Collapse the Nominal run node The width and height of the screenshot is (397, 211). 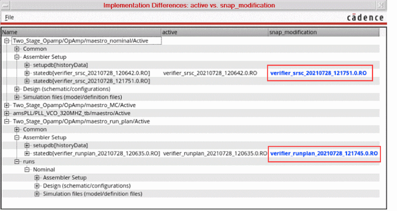tap(27, 170)
